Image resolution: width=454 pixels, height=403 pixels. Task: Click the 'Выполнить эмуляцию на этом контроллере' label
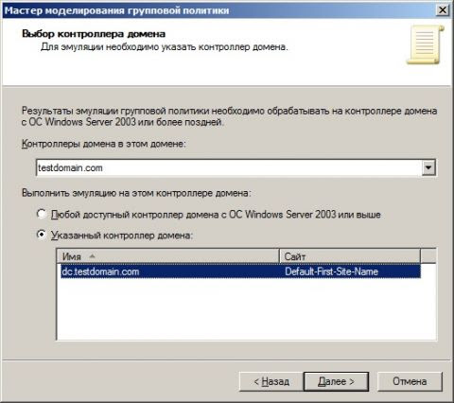coord(136,193)
